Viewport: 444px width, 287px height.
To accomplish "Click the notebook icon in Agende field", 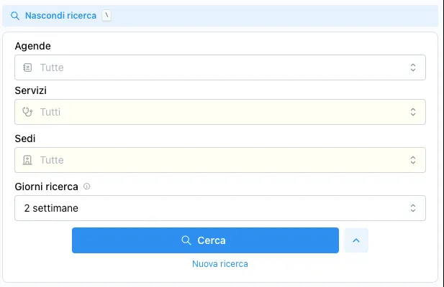I will [x=28, y=67].
